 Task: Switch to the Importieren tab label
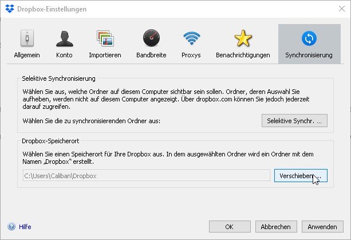[105, 55]
